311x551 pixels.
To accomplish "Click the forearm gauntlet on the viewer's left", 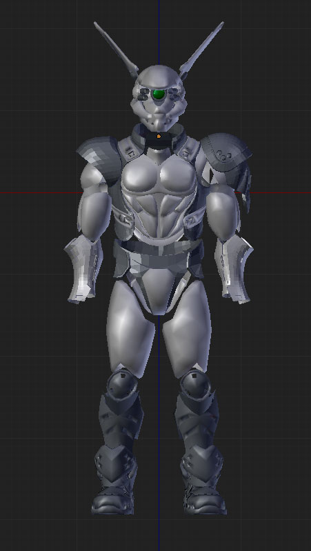I will [x=83, y=269].
